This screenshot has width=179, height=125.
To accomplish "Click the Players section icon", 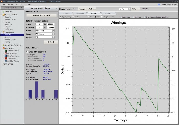I will pyautogui.click(x=3, y=45).
